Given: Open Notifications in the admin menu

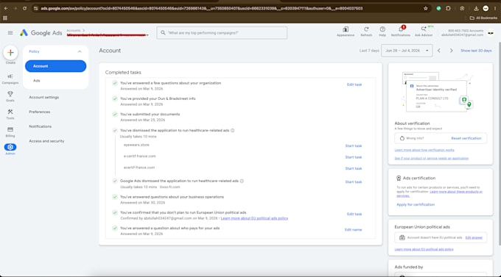Looking at the screenshot, I should tap(41, 126).
